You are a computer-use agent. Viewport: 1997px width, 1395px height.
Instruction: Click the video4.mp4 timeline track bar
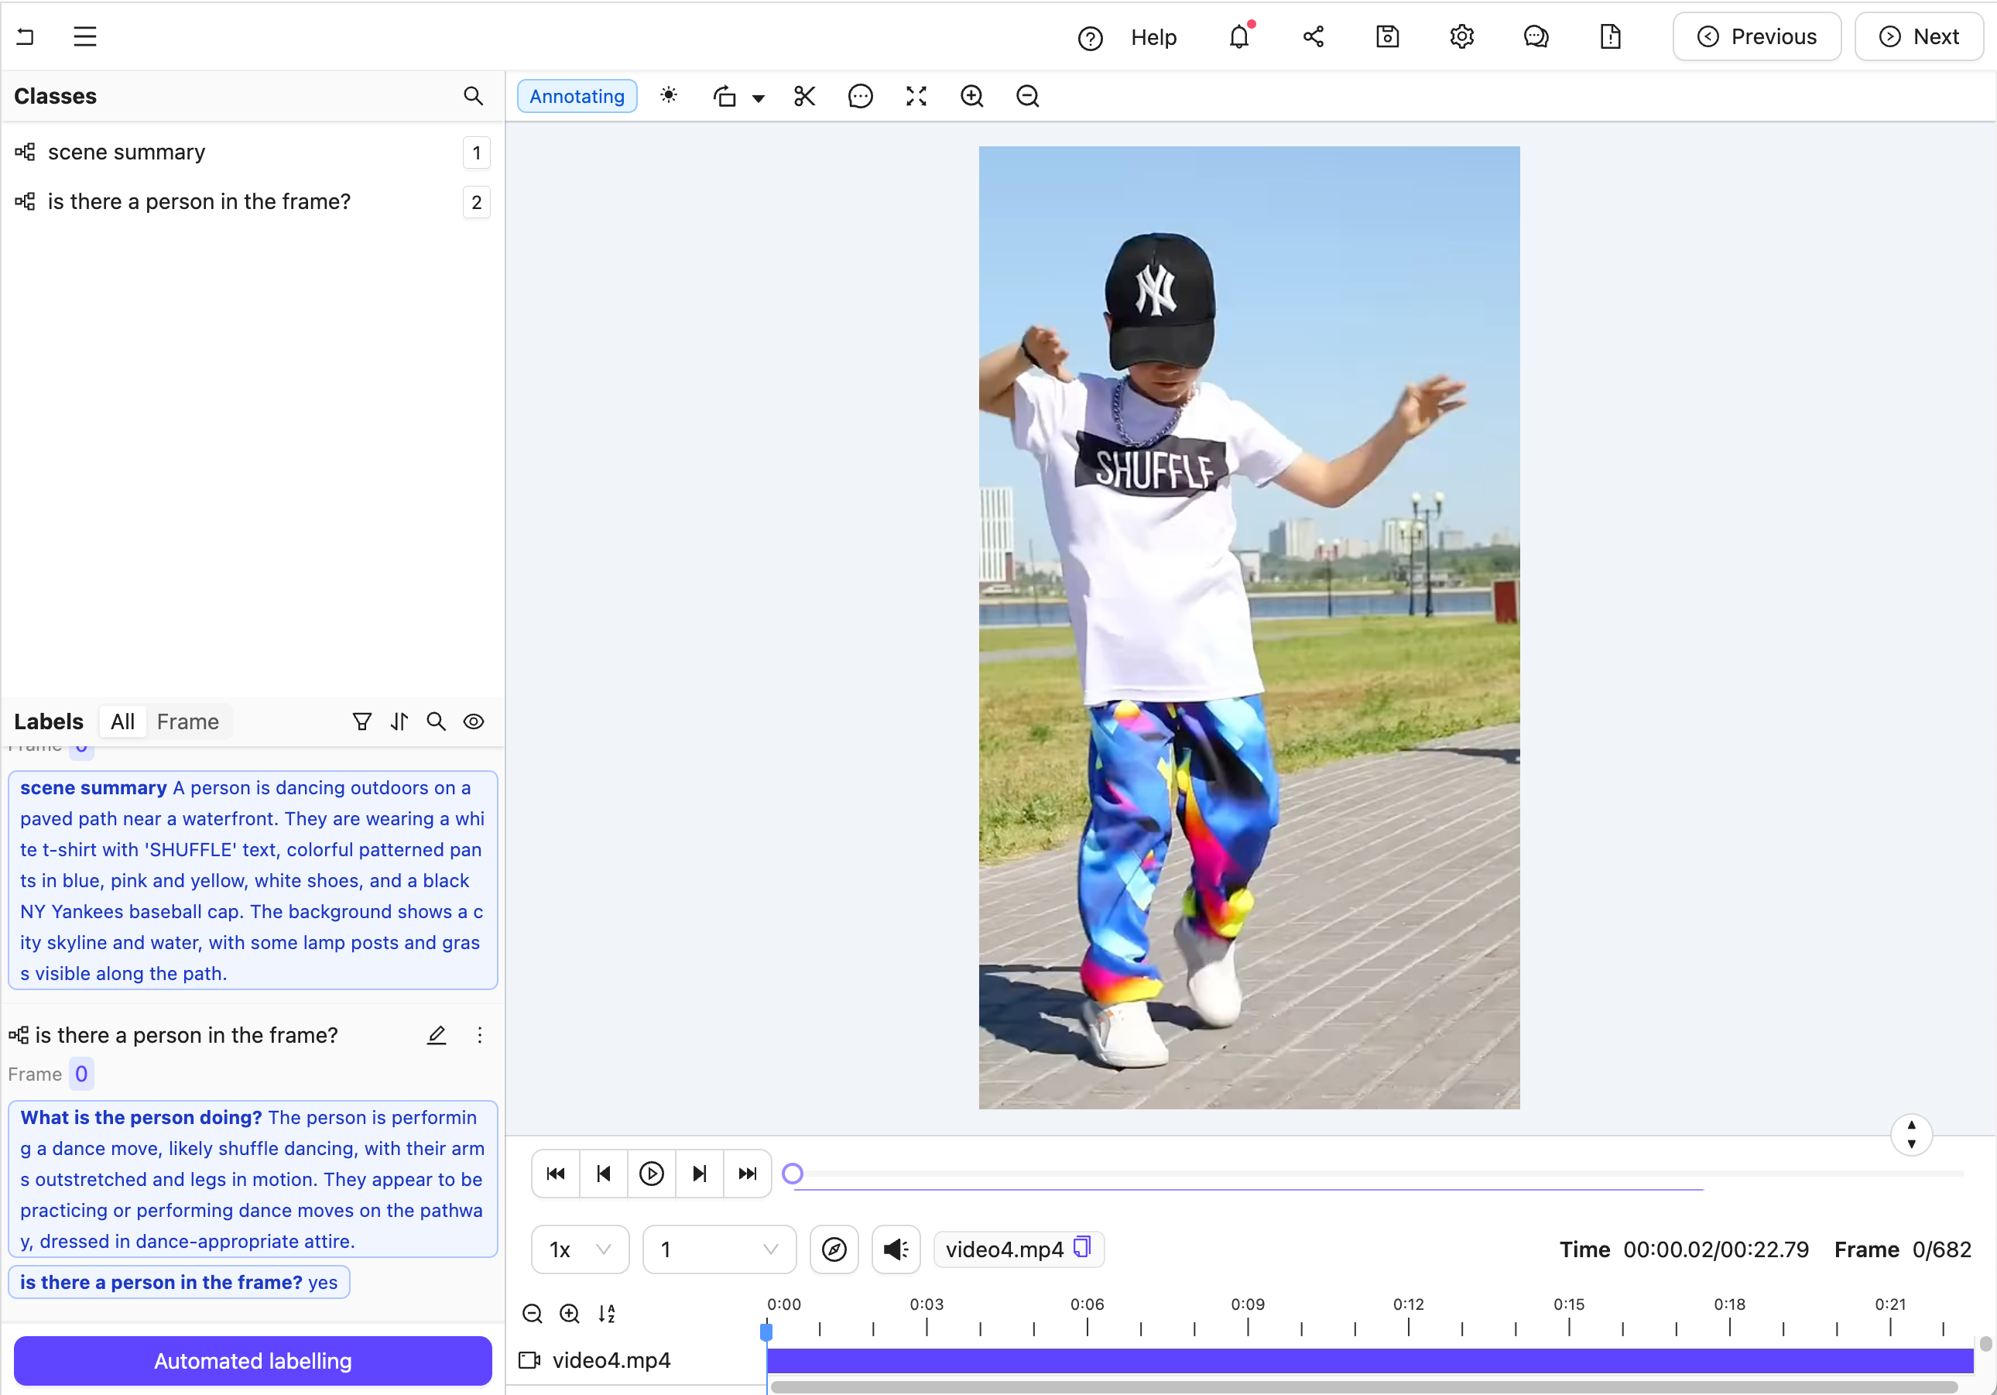click(x=1370, y=1361)
